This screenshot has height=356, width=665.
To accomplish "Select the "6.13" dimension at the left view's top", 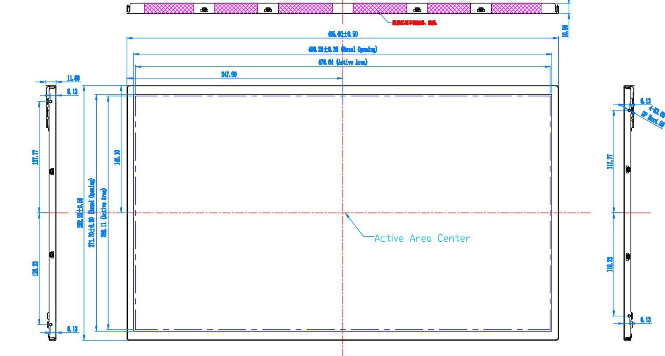I will (72, 92).
